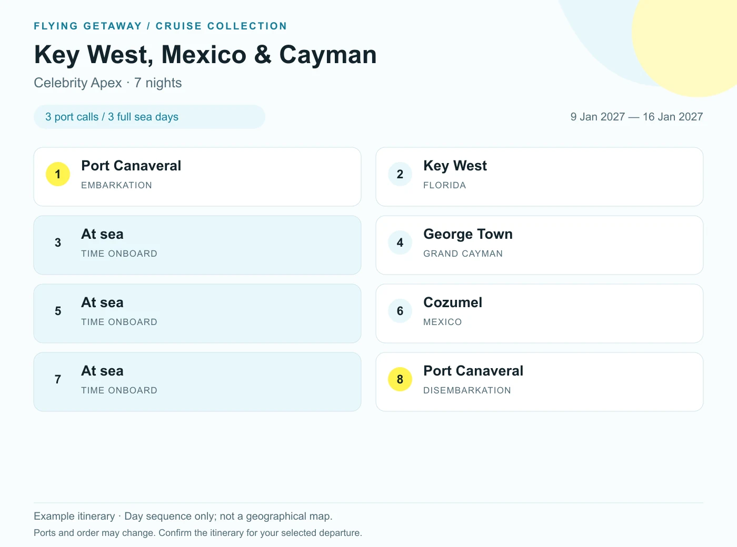This screenshot has width=737, height=547.
Task: Click 'At sea' heading on day 3
Action: click(x=102, y=234)
